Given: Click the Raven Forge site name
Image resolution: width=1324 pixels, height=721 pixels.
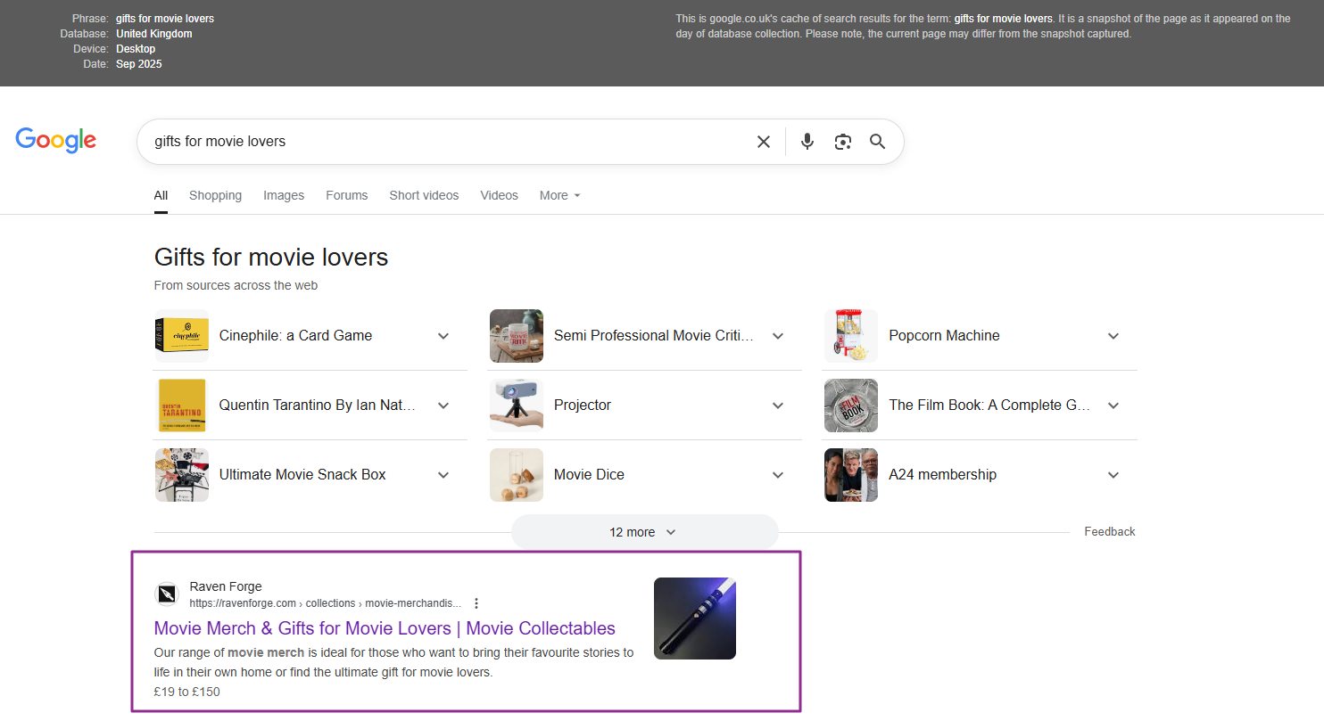Looking at the screenshot, I should coord(226,586).
